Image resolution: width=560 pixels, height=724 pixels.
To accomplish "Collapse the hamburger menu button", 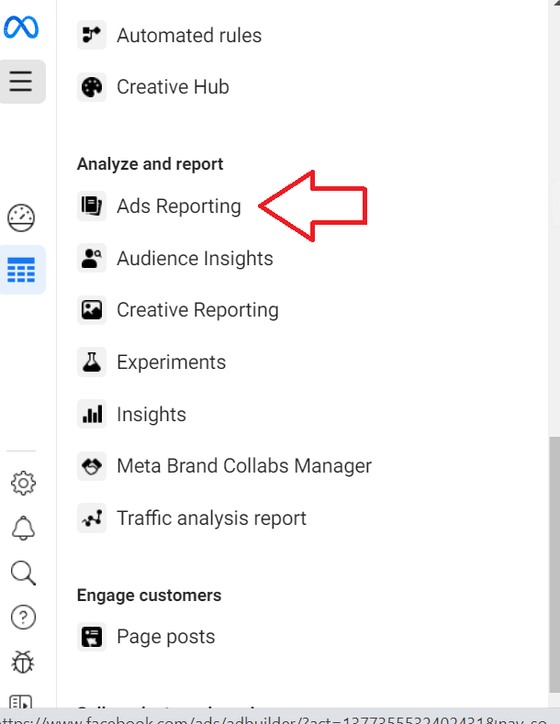I will [22, 82].
